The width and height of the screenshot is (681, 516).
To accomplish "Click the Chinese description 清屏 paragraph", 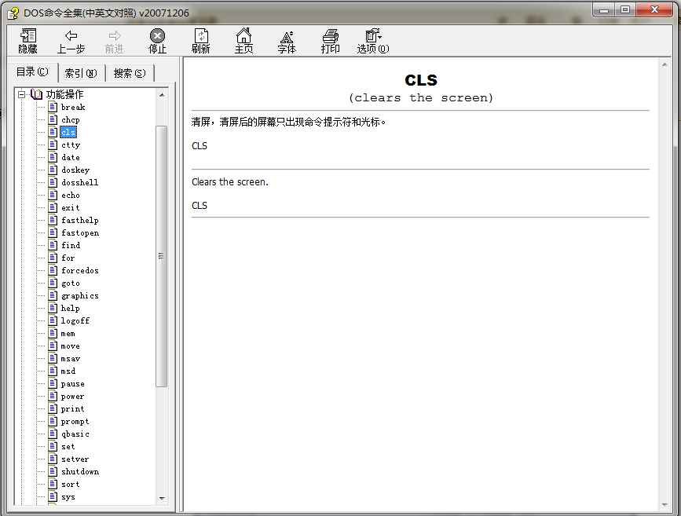I will 288,122.
